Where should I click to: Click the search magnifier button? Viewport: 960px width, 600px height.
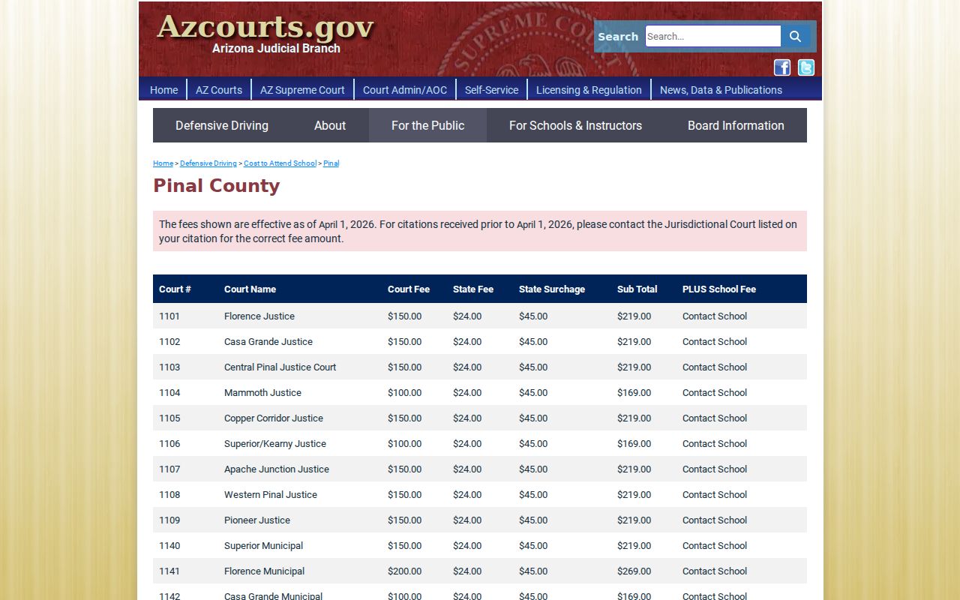[795, 36]
